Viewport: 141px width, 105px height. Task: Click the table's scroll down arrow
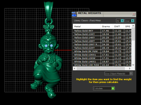click(x=133, y=65)
